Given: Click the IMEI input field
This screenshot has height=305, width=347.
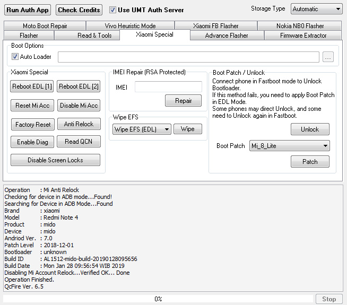Looking at the screenshot, I should coord(168,86).
